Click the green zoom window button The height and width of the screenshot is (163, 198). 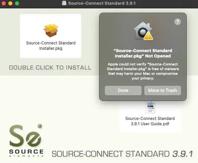(x=17, y=3)
